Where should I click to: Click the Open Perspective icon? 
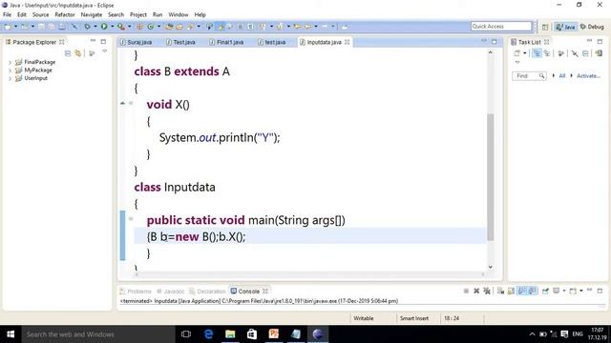[545, 27]
